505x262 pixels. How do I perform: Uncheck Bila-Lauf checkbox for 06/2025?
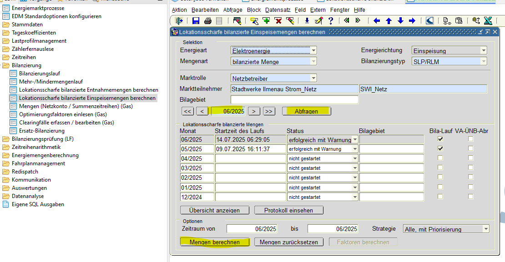440,139
